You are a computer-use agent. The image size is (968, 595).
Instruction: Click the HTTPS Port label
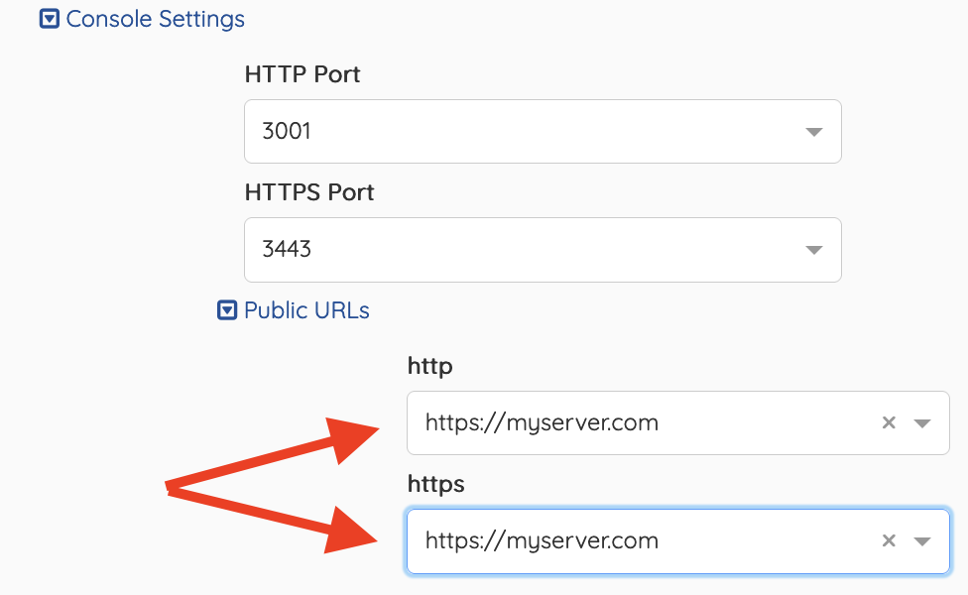[x=309, y=192]
